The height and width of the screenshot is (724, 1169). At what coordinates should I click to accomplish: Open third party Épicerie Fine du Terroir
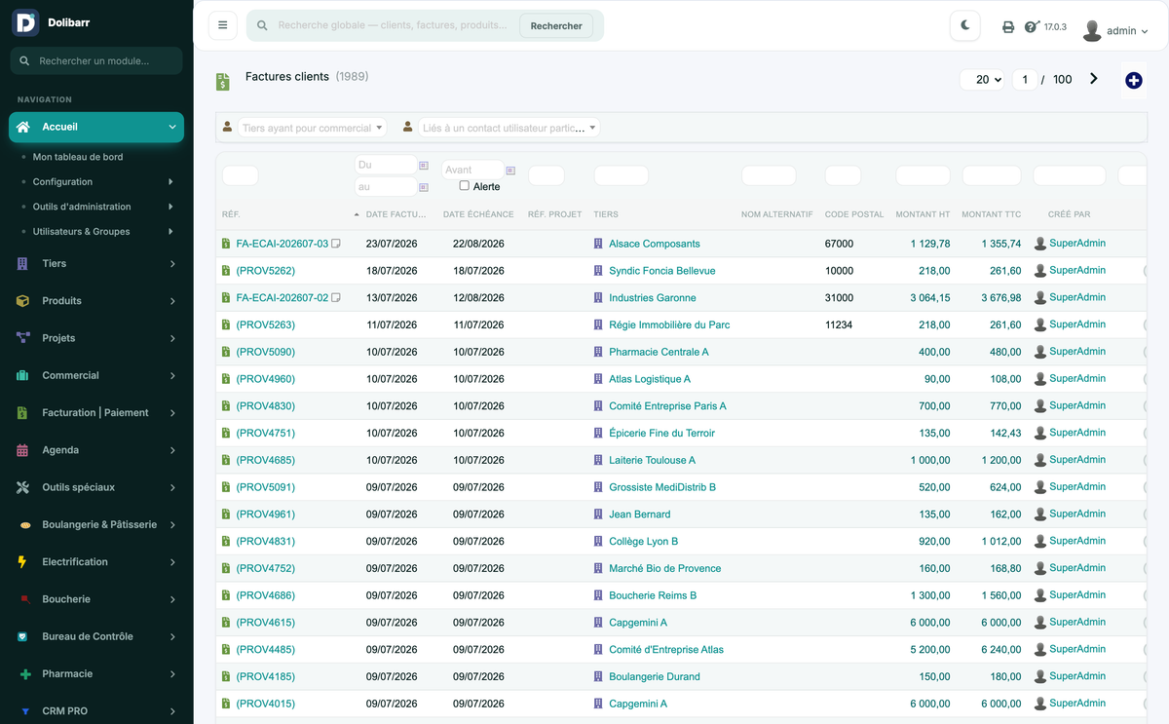pyautogui.click(x=662, y=433)
